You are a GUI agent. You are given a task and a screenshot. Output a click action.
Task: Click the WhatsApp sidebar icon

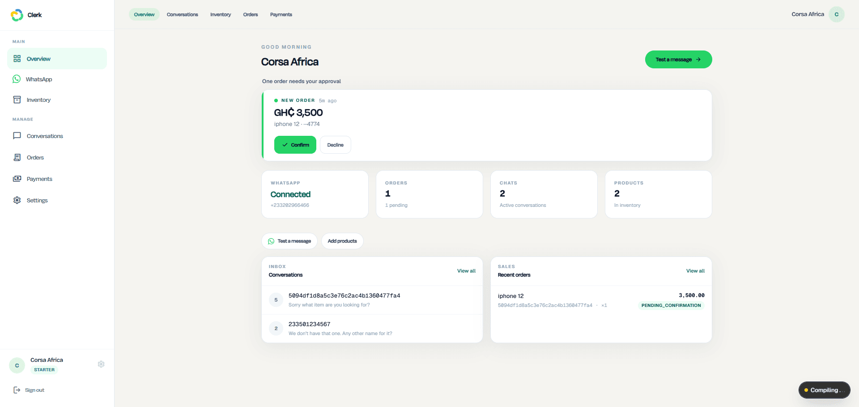pos(17,79)
